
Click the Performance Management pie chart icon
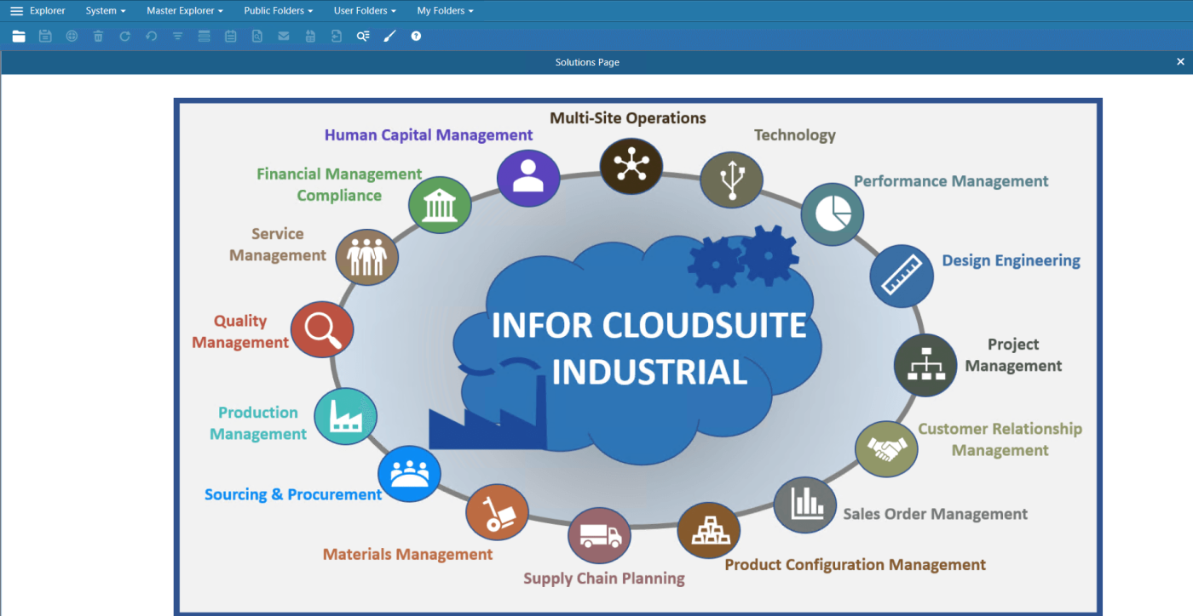[833, 214]
